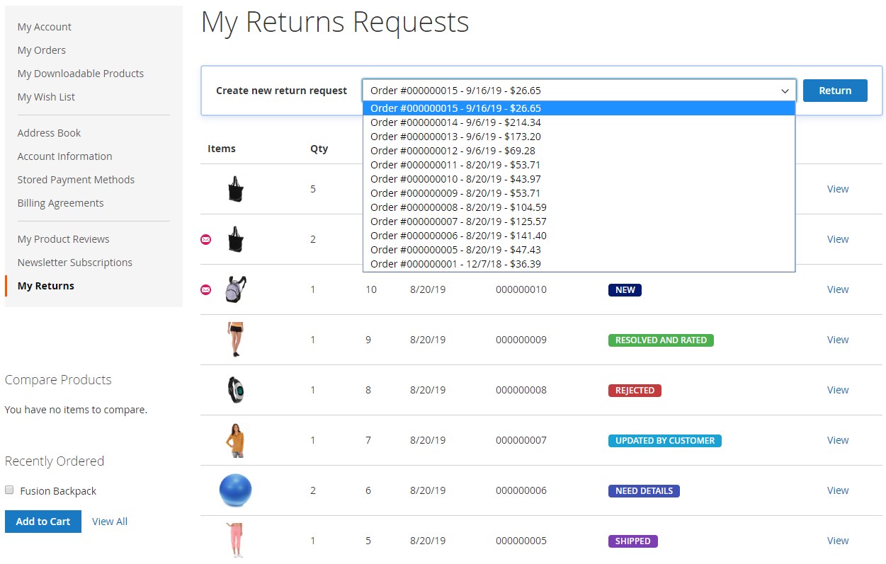View return request for order 000000009
886x564 pixels.
pyautogui.click(x=838, y=340)
